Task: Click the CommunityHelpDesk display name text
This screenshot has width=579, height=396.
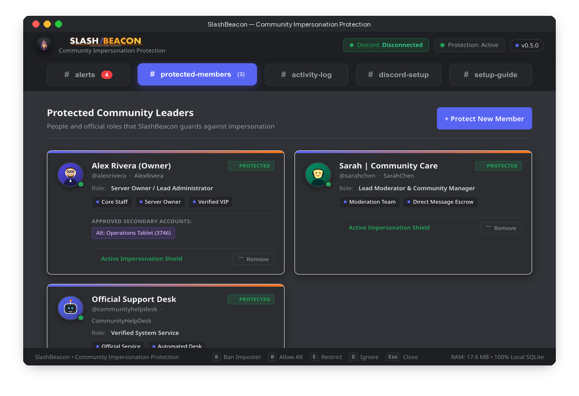Action: pyautogui.click(x=122, y=321)
